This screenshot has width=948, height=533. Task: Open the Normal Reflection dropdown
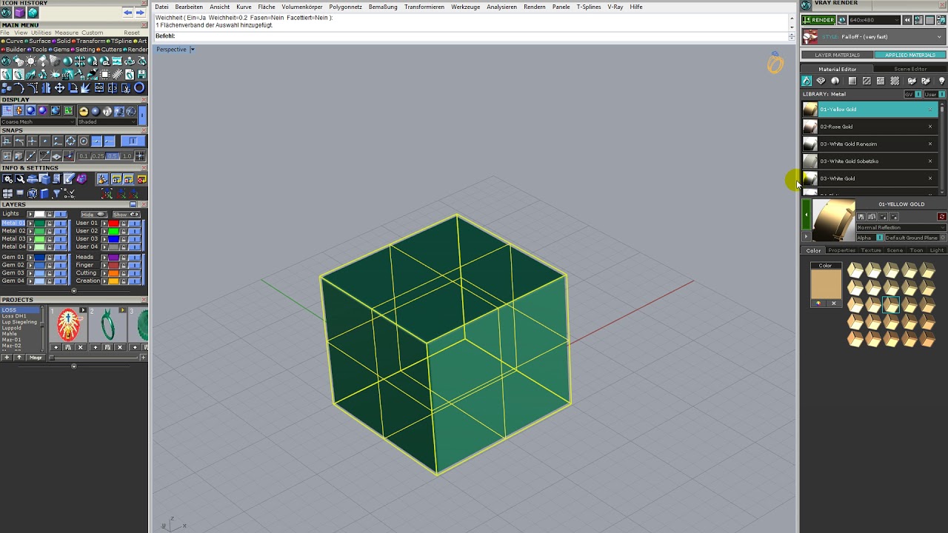pos(901,227)
